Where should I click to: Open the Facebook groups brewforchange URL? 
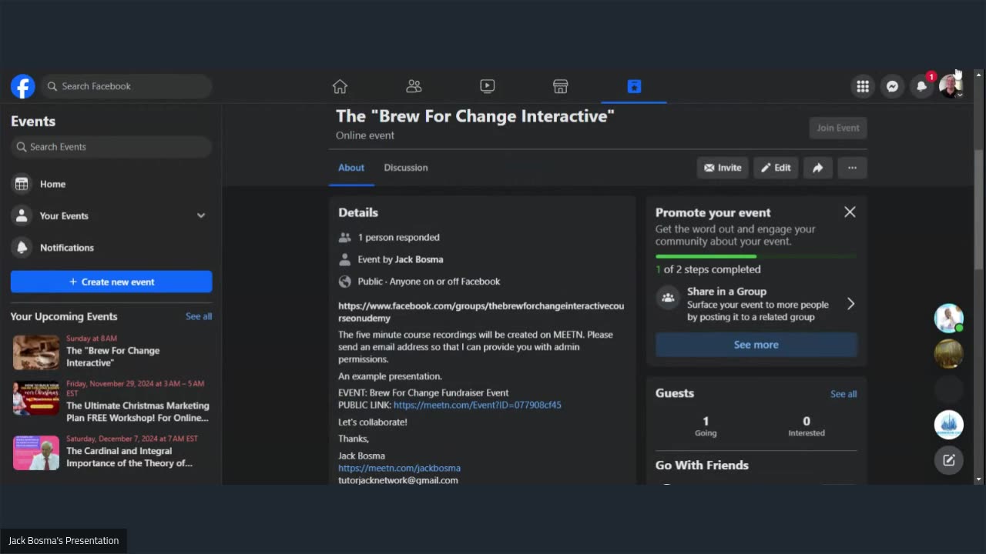coord(481,312)
